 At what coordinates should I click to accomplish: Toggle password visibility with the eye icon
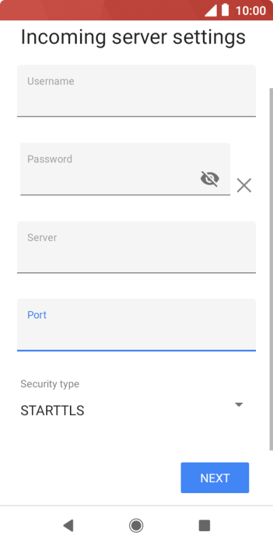pos(210,179)
